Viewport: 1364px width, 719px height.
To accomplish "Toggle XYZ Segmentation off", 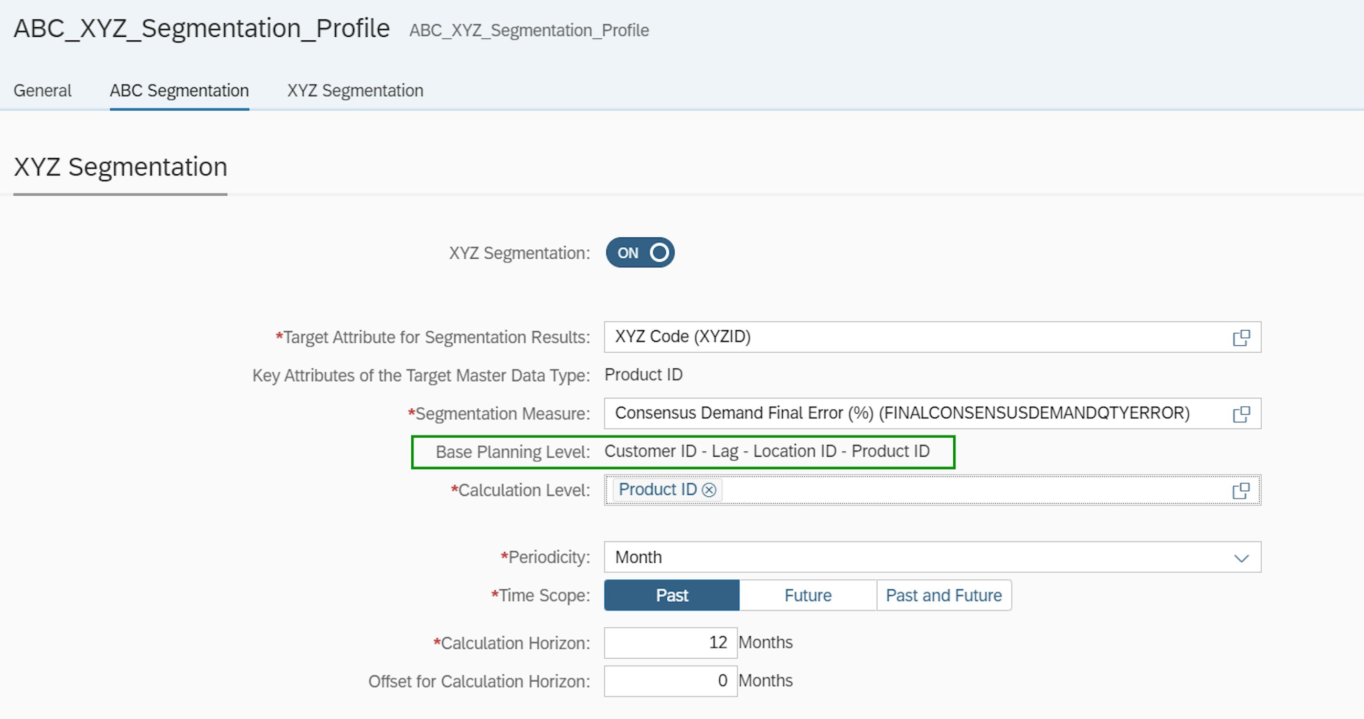I will [640, 253].
